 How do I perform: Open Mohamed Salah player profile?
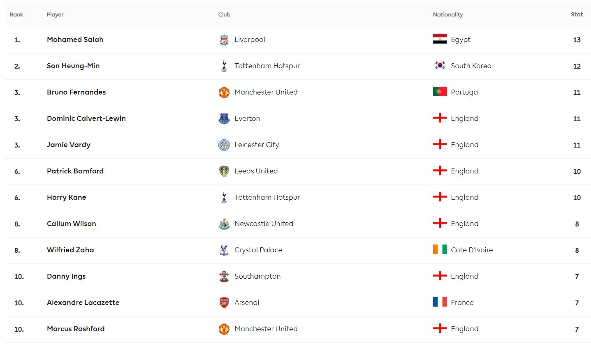click(x=75, y=39)
